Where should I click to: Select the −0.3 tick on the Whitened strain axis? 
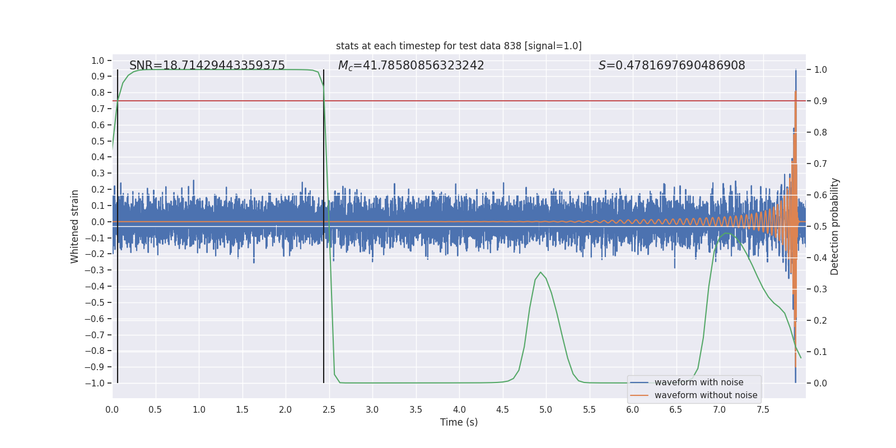(x=95, y=270)
